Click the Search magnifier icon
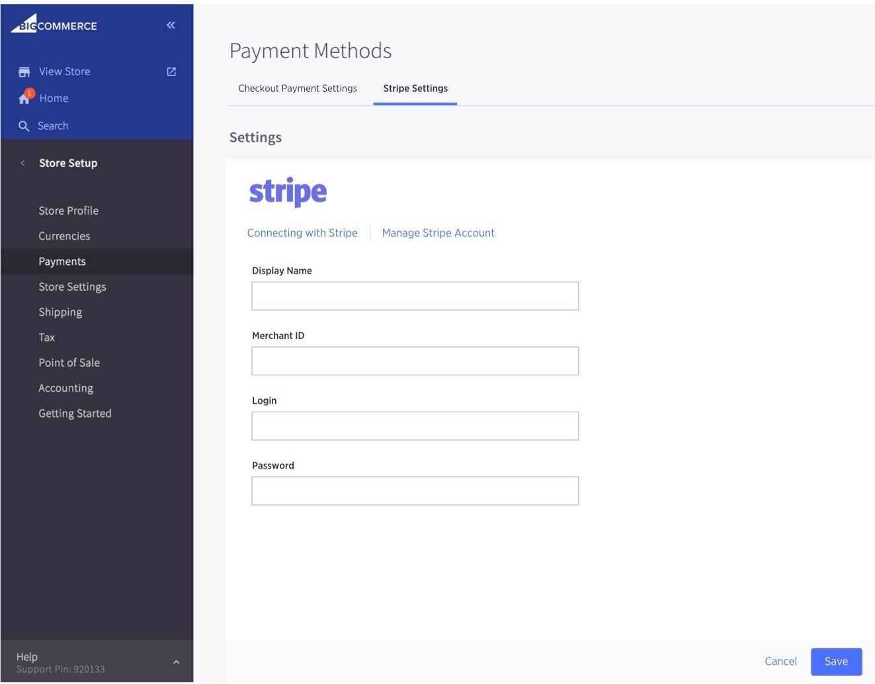 24,126
